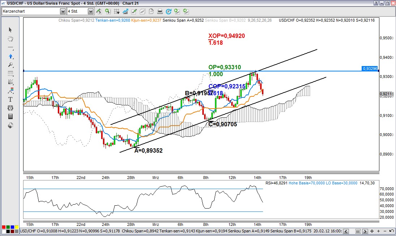Viewport: 396px width, 236px height.
Task: Open the calculator tool
Action: pyautogui.click(x=10, y=117)
